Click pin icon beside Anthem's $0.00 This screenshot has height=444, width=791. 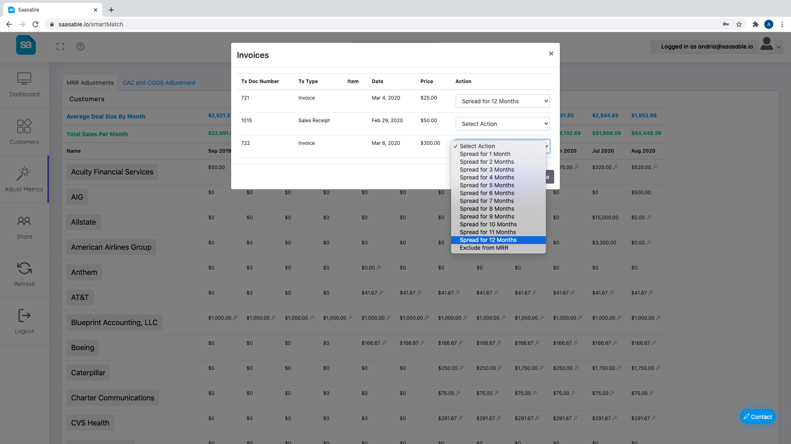pyautogui.click(x=379, y=267)
